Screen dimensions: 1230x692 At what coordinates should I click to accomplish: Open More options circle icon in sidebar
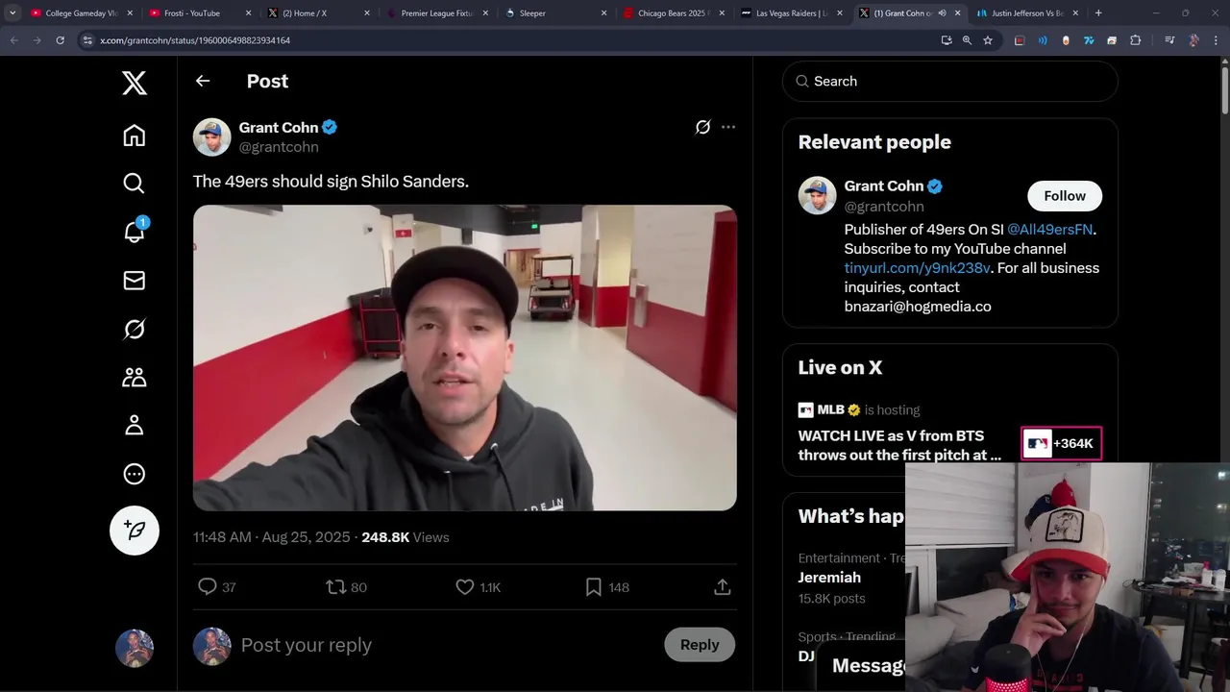(135, 474)
